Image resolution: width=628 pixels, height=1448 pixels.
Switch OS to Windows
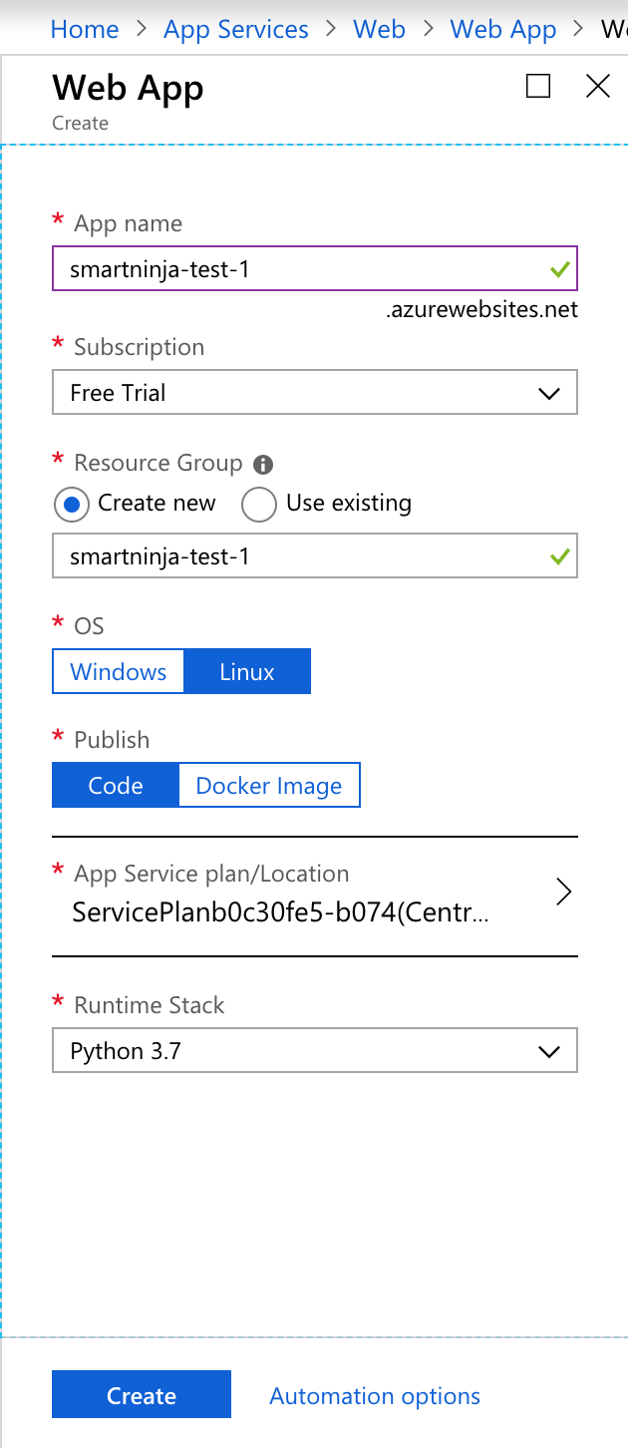118,671
